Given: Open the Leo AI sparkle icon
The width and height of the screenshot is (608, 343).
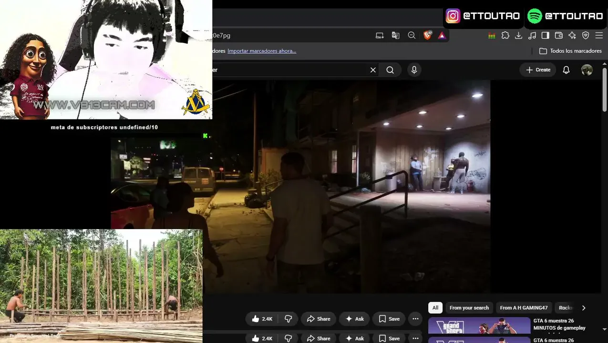Looking at the screenshot, I should point(572,35).
